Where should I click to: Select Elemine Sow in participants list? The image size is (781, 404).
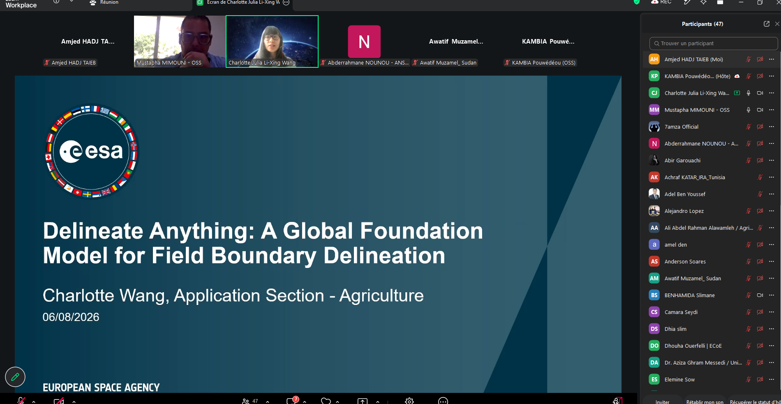(711, 379)
